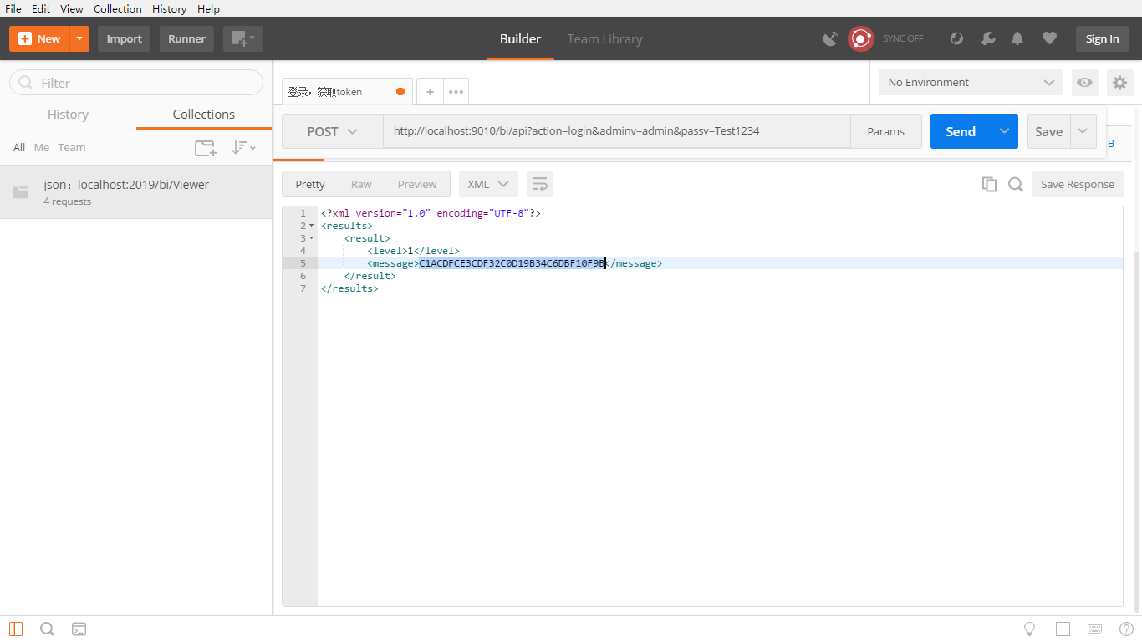This screenshot has width=1142, height=642.
Task: Open the browse globe icon
Action: click(957, 38)
